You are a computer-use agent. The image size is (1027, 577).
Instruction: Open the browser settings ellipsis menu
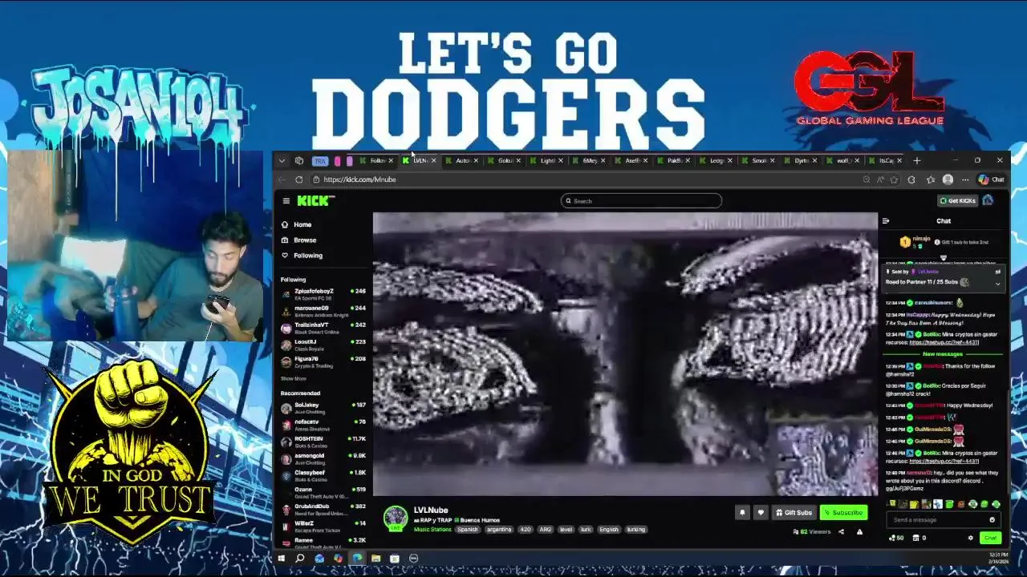(x=964, y=180)
